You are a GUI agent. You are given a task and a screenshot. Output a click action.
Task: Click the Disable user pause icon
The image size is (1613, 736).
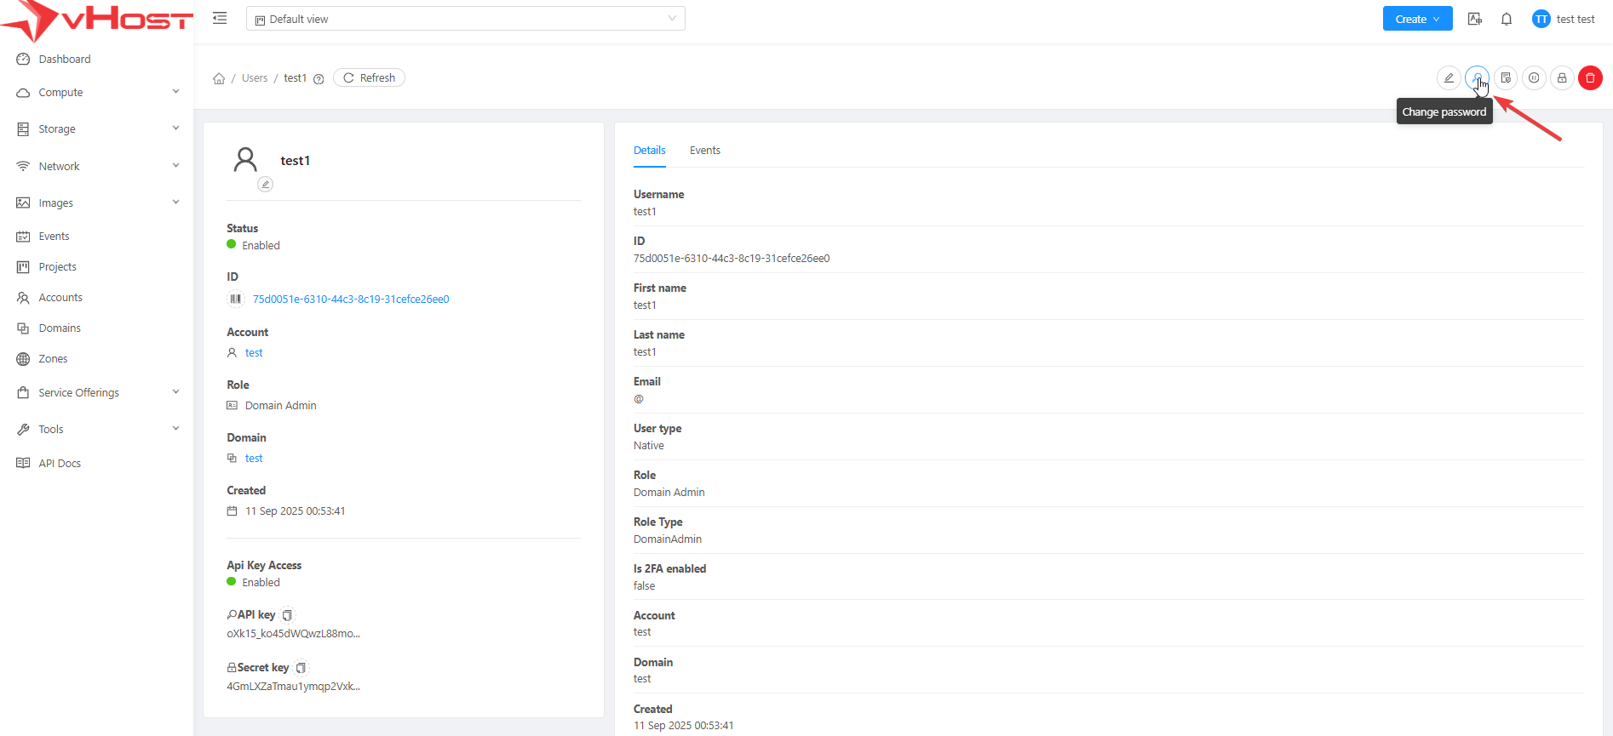click(x=1534, y=78)
